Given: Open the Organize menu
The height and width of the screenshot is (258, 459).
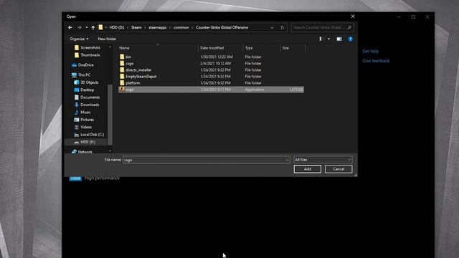Looking at the screenshot, I should (x=79, y=39).
